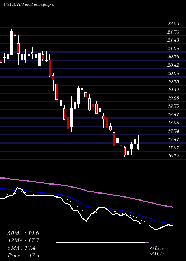Select the 21.43 price axis label
The image size is (186, 261).
173,40
